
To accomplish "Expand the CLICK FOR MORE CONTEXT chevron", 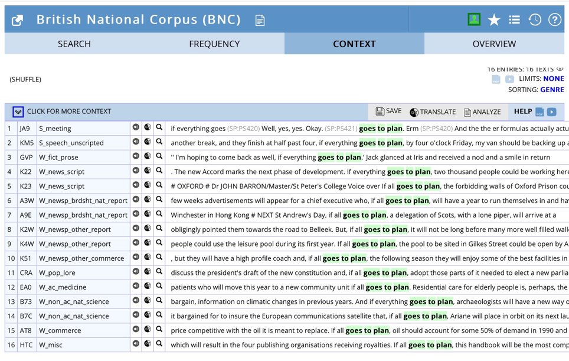I will pyautogui.click(x=18, y=111).
